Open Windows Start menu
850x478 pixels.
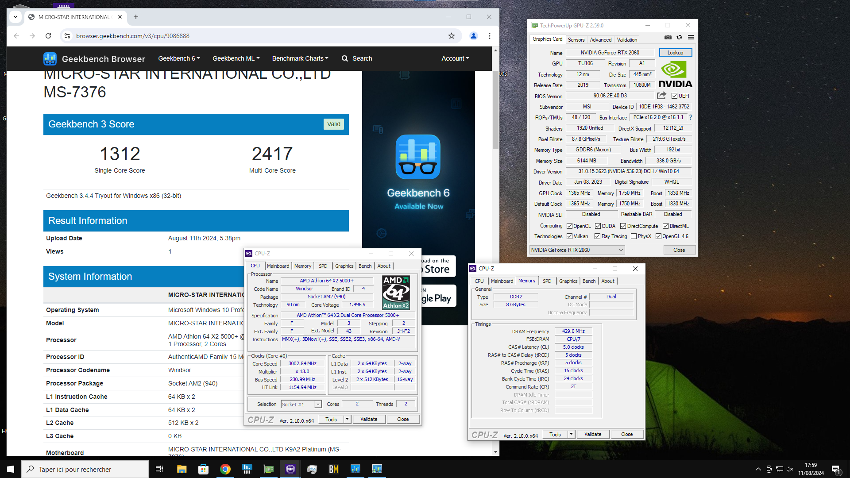tap(11, 469)
